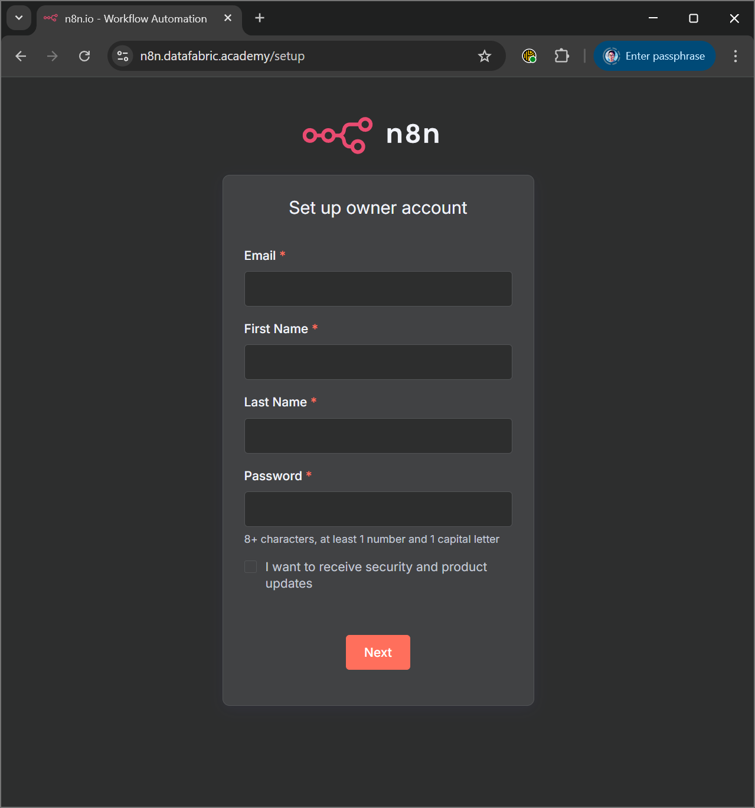755x808 pixels.
Task: Click the forward navigation arrow
Action: pos(52,56)
